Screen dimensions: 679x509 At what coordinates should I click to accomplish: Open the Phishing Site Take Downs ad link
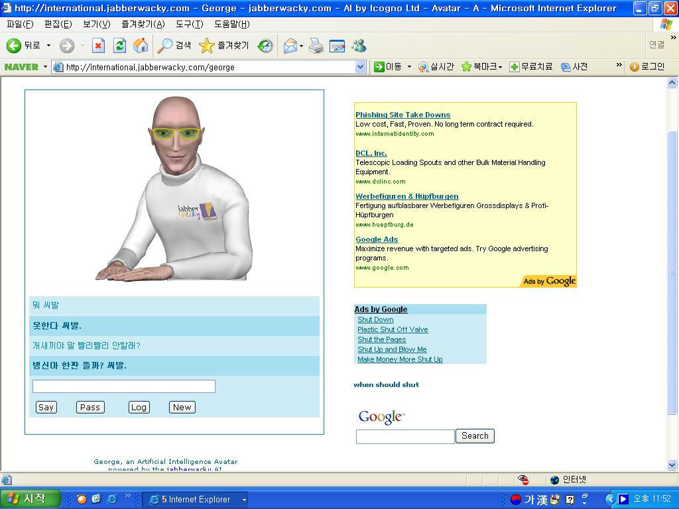click(402, 115)
